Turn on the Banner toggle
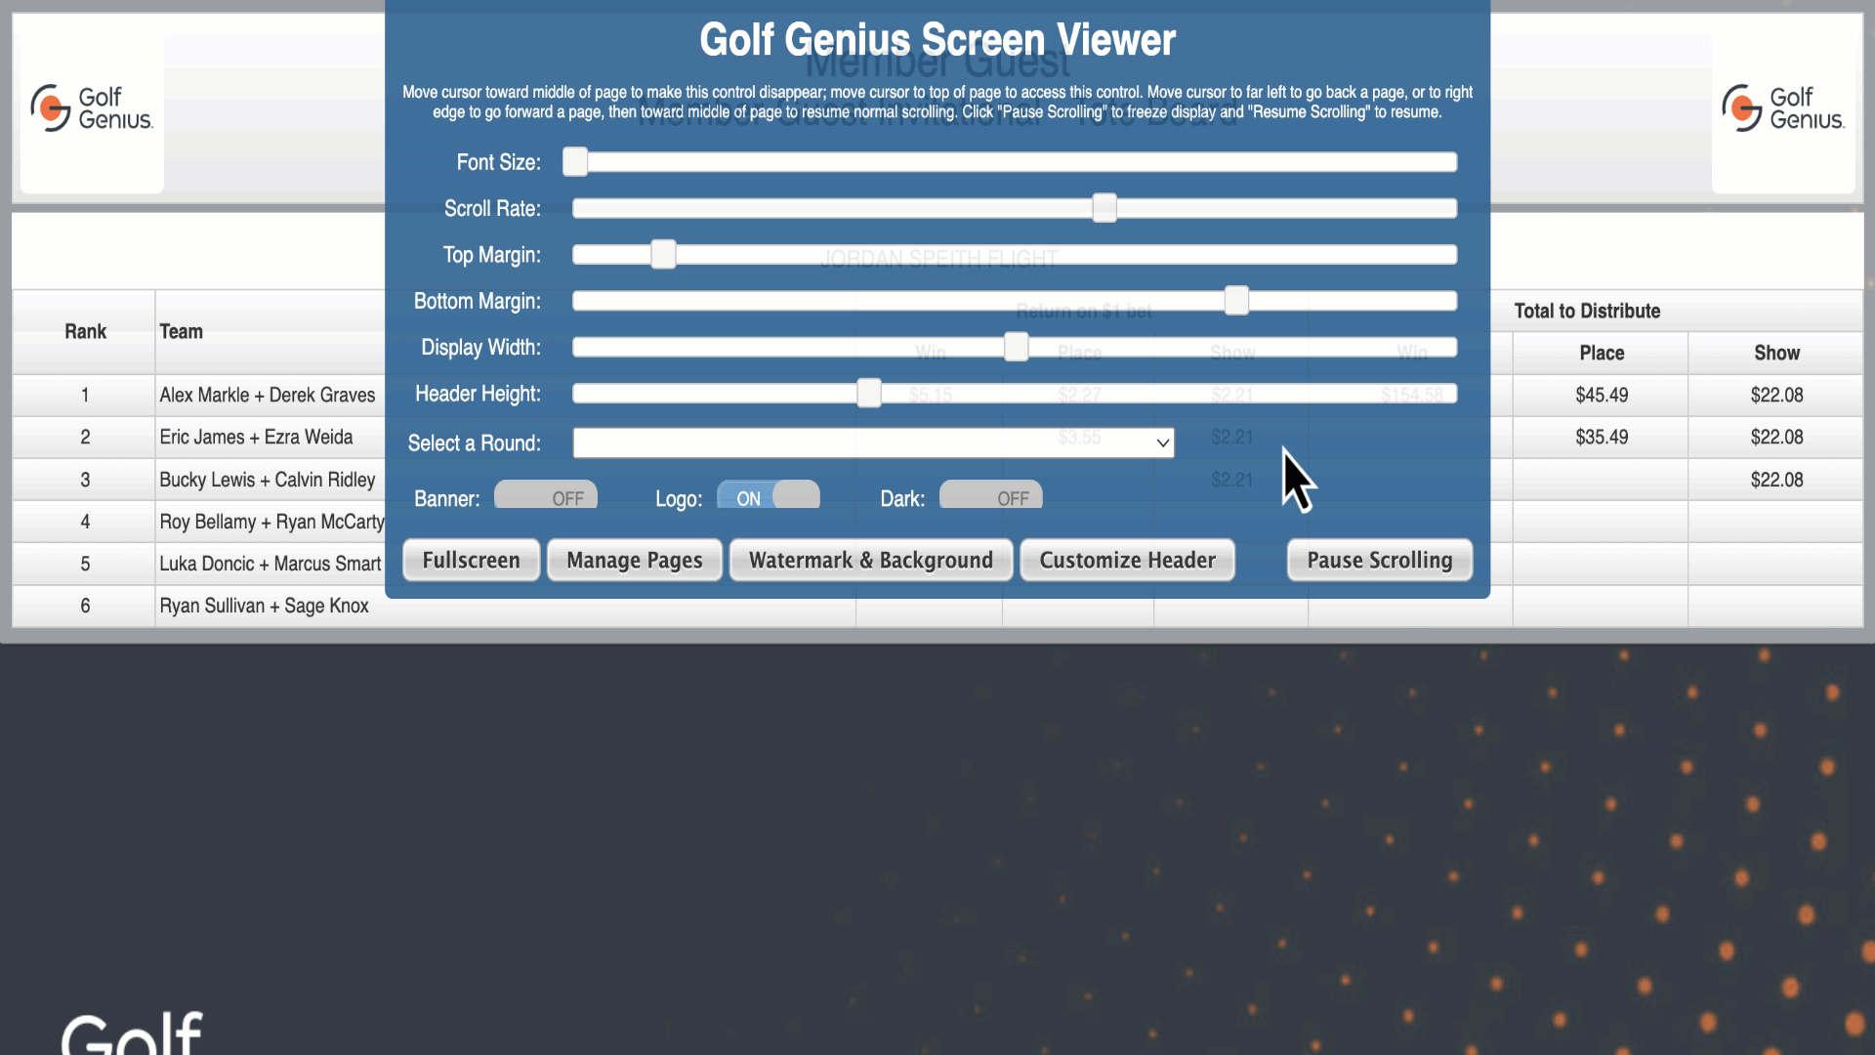The image size is (1875, 1055). (x=546, y=495)
